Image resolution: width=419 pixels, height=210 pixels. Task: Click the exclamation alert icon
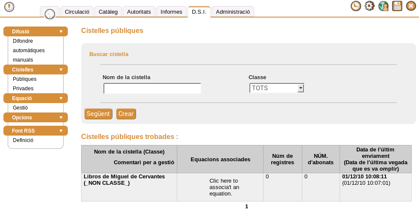click(9, 7)
